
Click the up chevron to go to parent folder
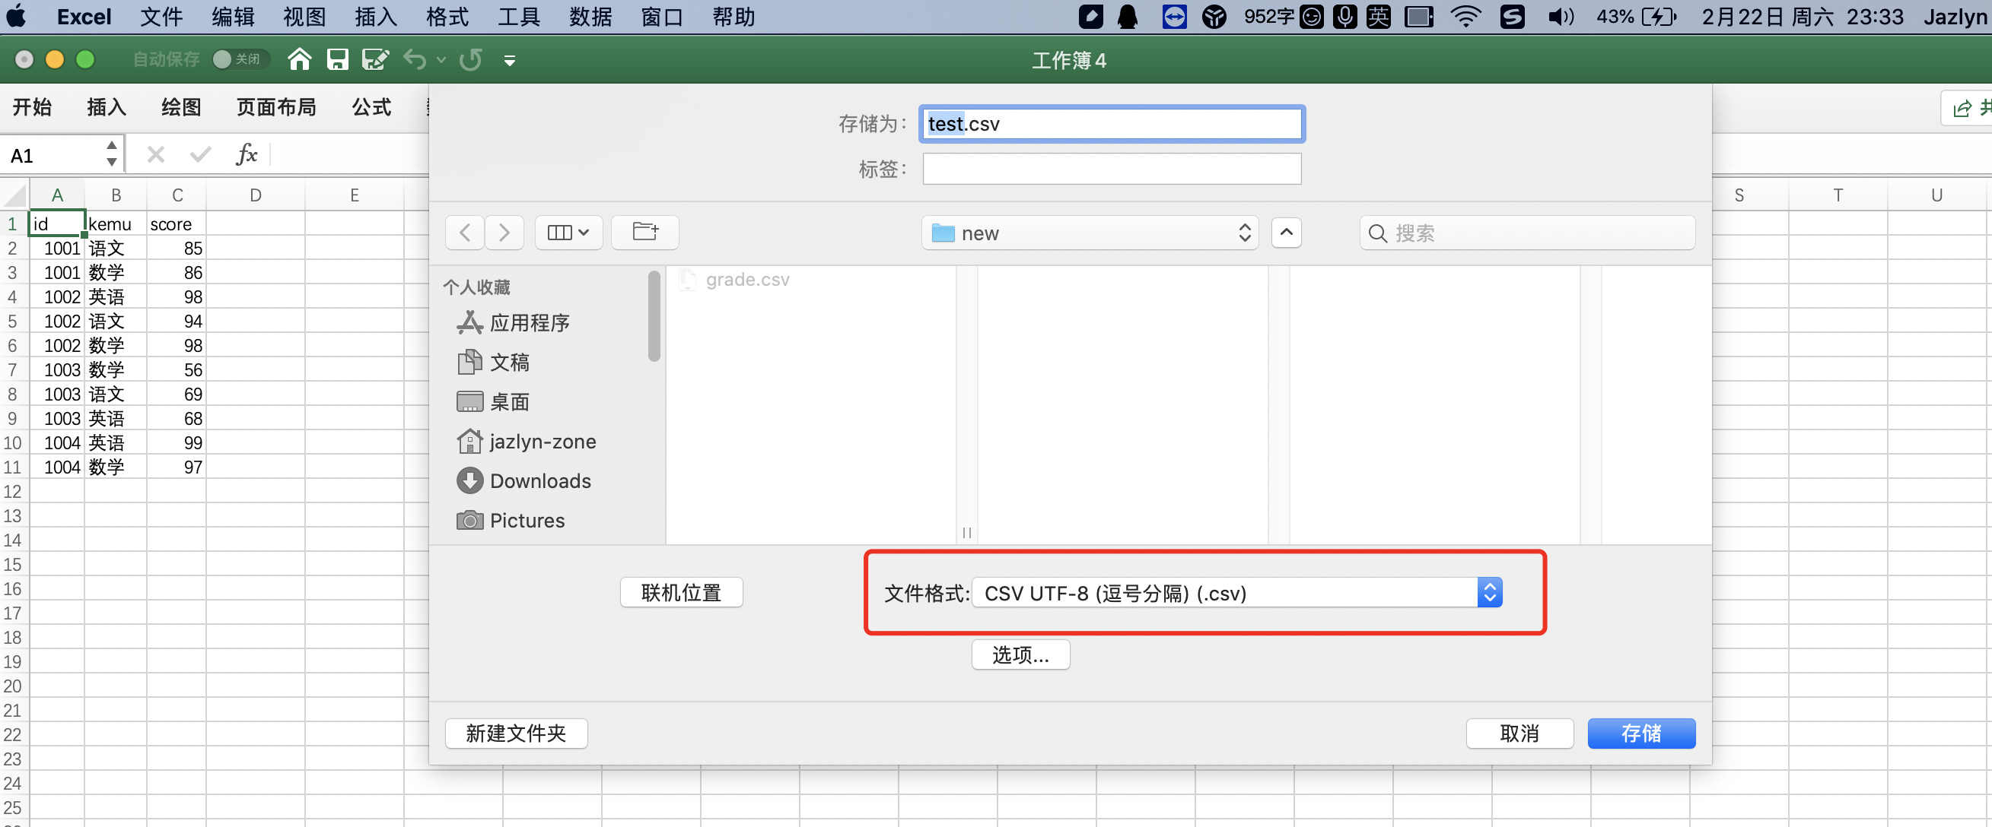[1285, 233]
